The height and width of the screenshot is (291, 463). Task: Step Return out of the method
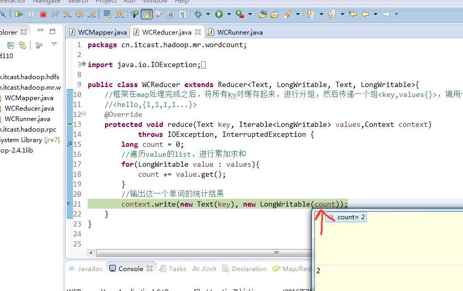92,14
